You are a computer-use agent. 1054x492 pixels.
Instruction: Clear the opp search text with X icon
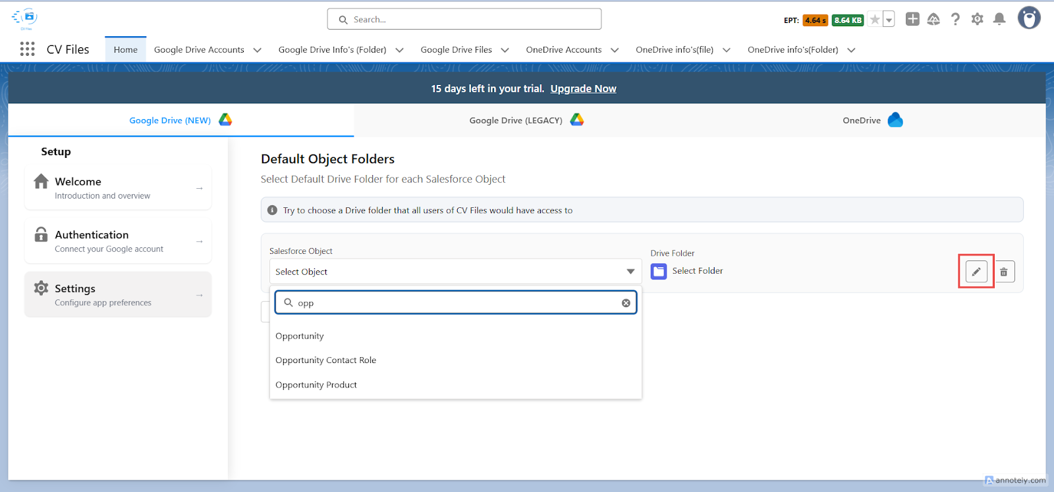(x=626, y=303)
